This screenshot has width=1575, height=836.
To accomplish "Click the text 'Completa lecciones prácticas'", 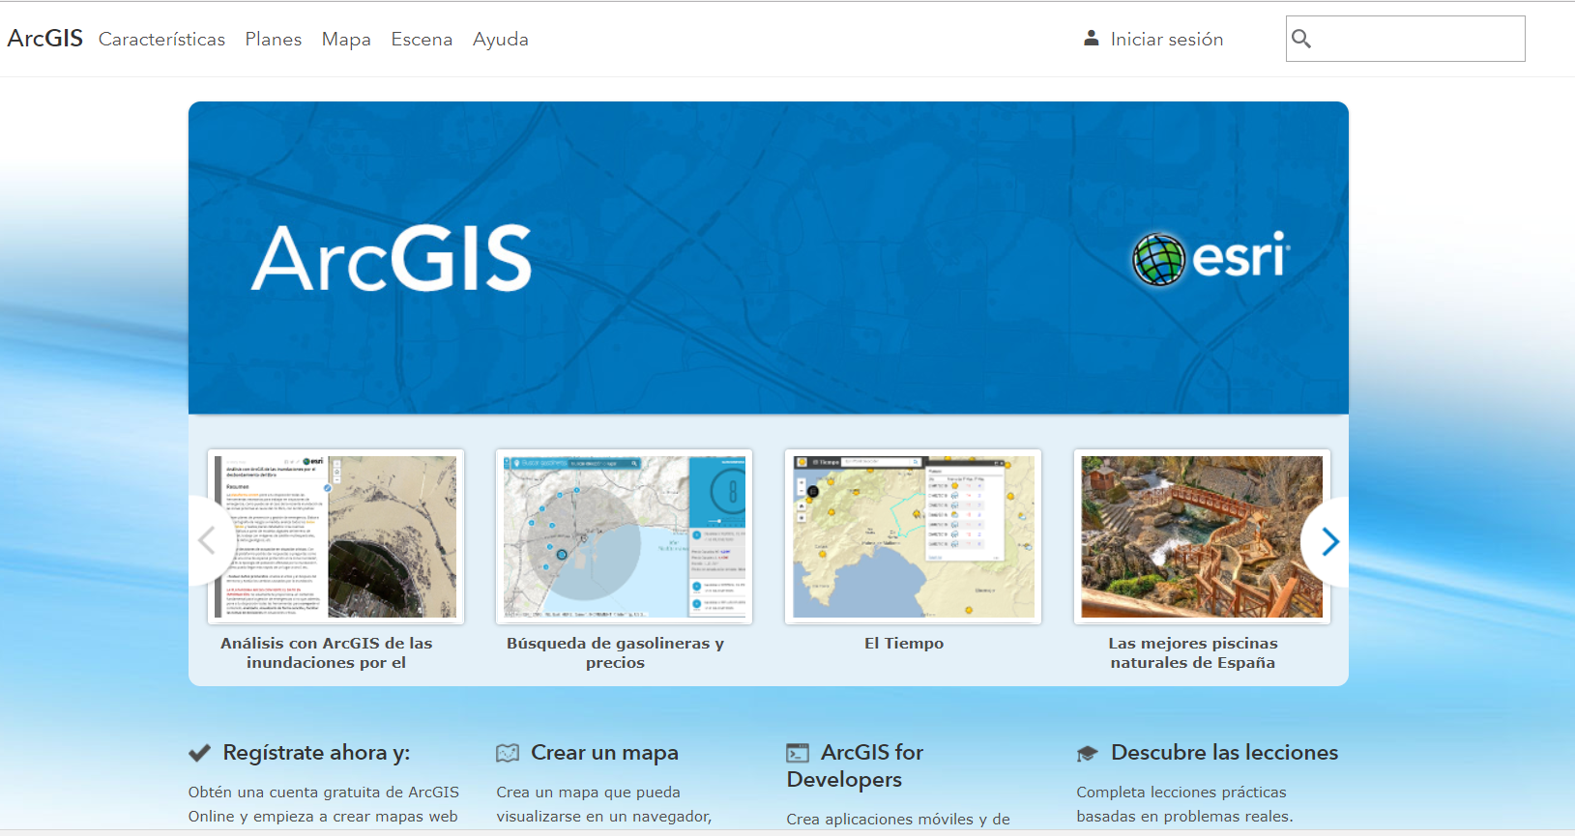I will click(1181, 792).
